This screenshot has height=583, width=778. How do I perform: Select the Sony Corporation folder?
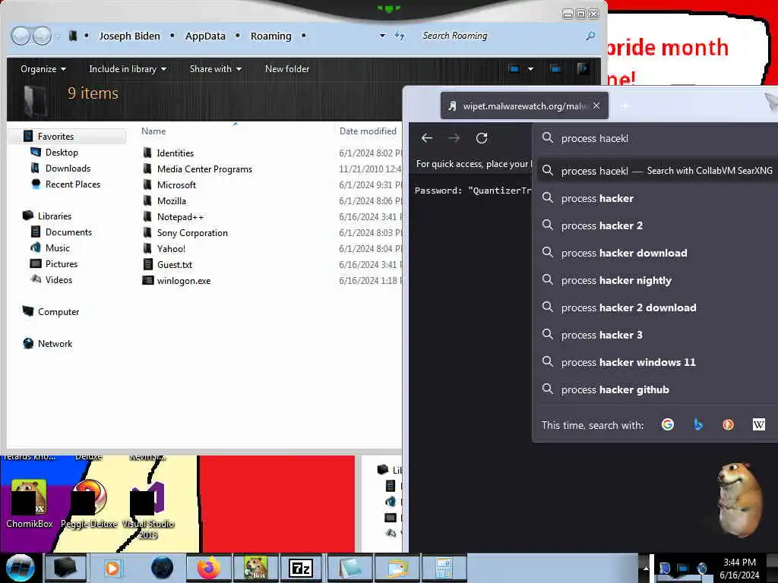192,232
